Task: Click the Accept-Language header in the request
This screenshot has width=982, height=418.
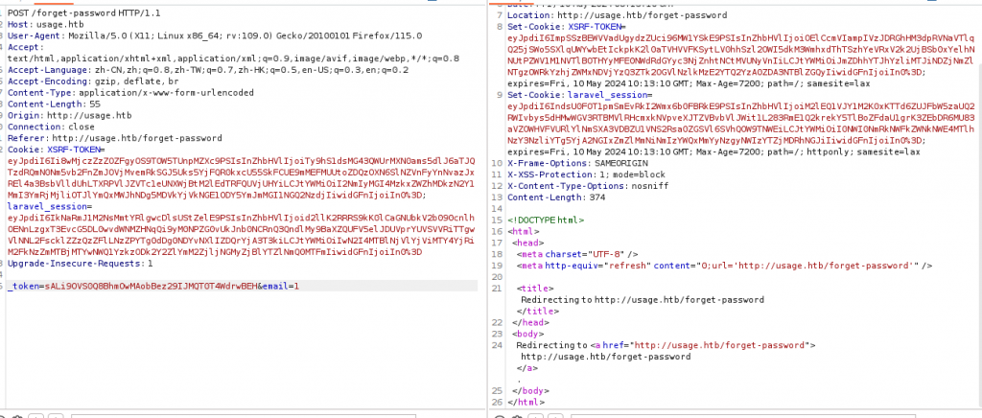Action: [208, 70]
